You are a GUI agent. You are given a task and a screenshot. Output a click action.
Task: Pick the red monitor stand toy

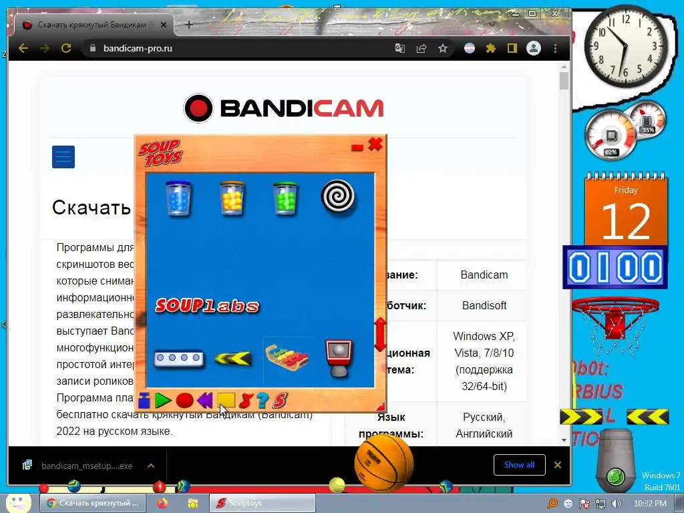tap(339, 358)
